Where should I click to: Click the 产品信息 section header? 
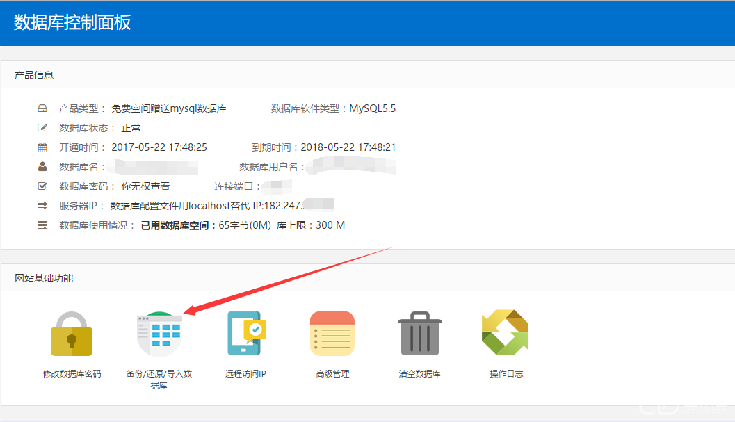click(34, 75)
